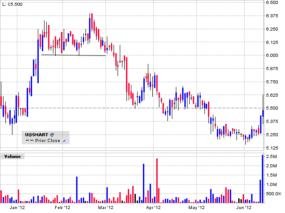Click the globe icon next to U@SMART
285x213 pixels.
[x=52, y=134]
